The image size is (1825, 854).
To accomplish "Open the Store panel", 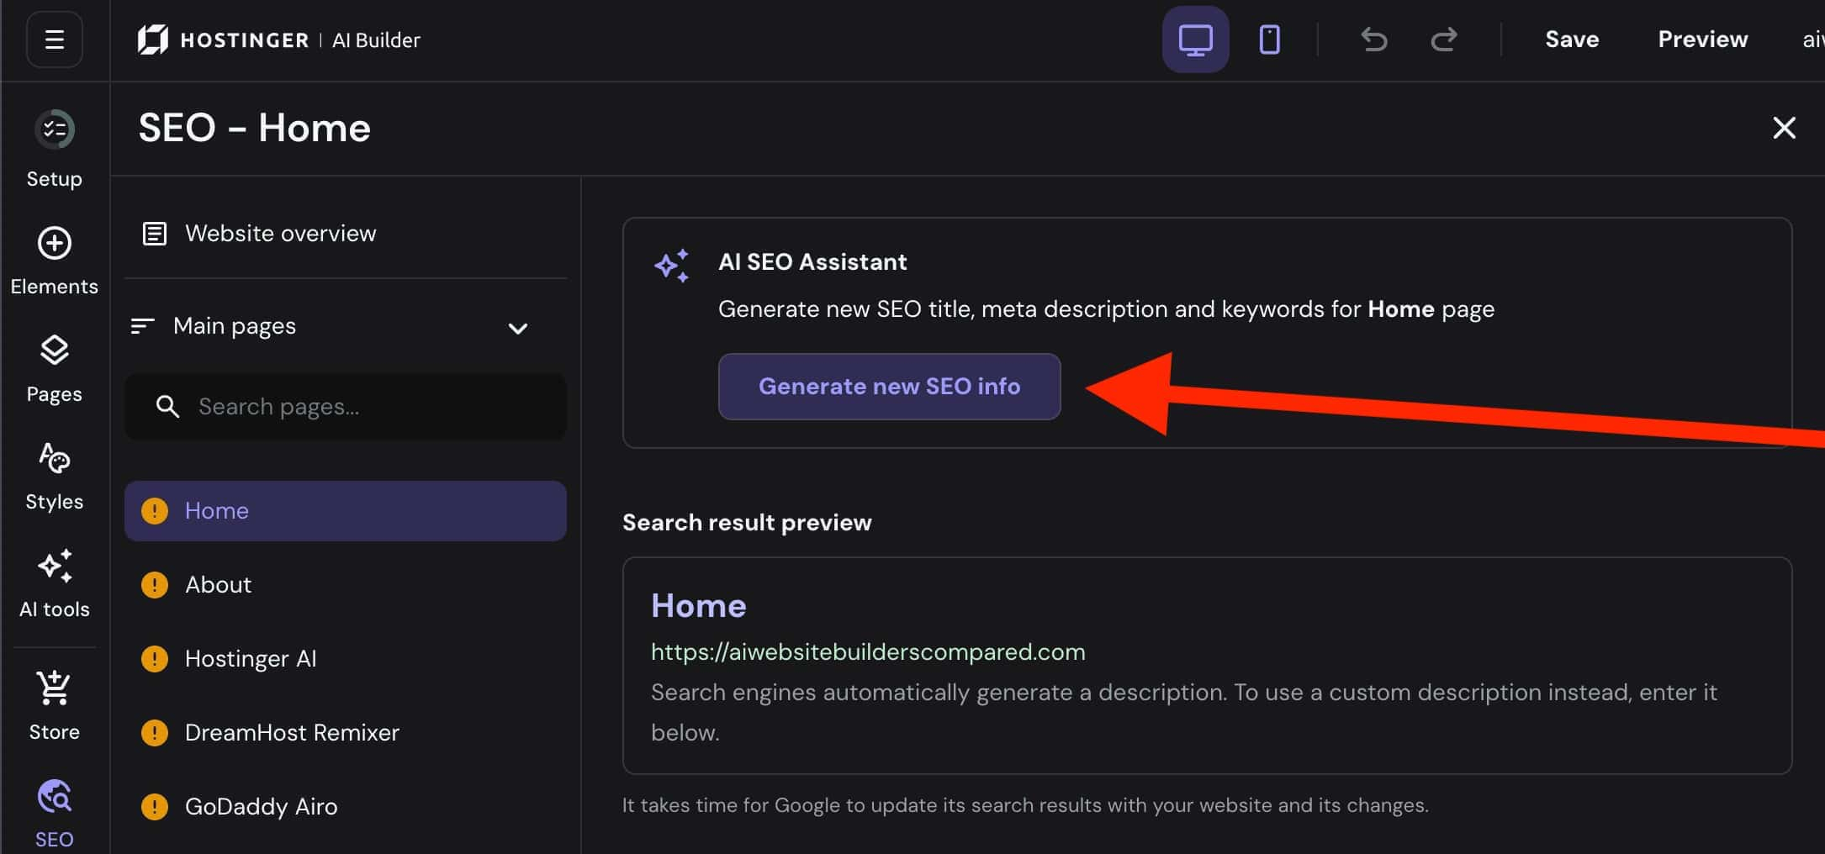I will tap(55, 705).
